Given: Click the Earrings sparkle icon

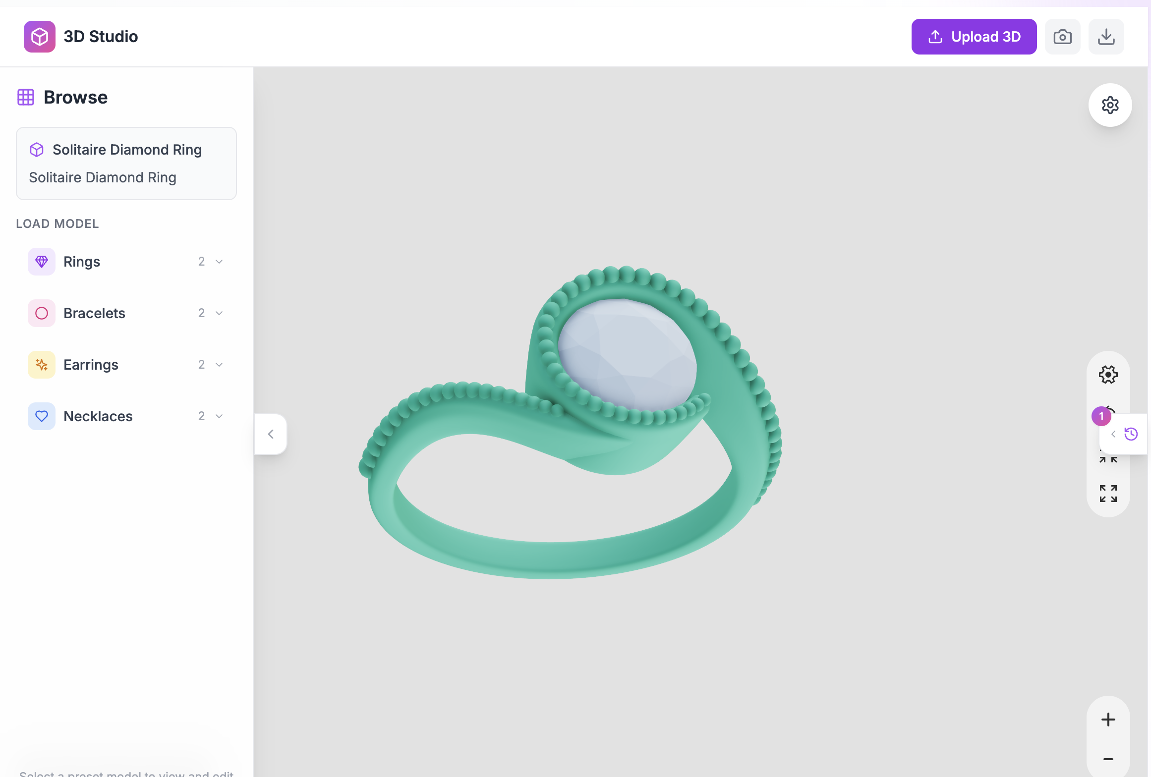Looking at the screenshot, I should [42, 365].
